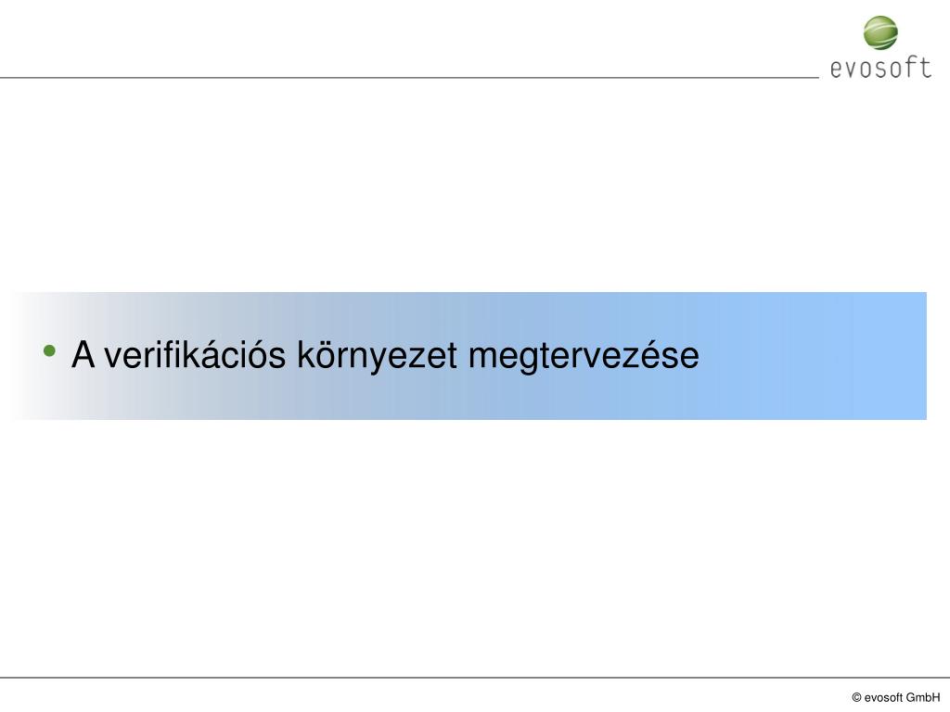Click "GmbH" in the footer copyright
Viewport: 950px width, 712px height.
point(923,697)
